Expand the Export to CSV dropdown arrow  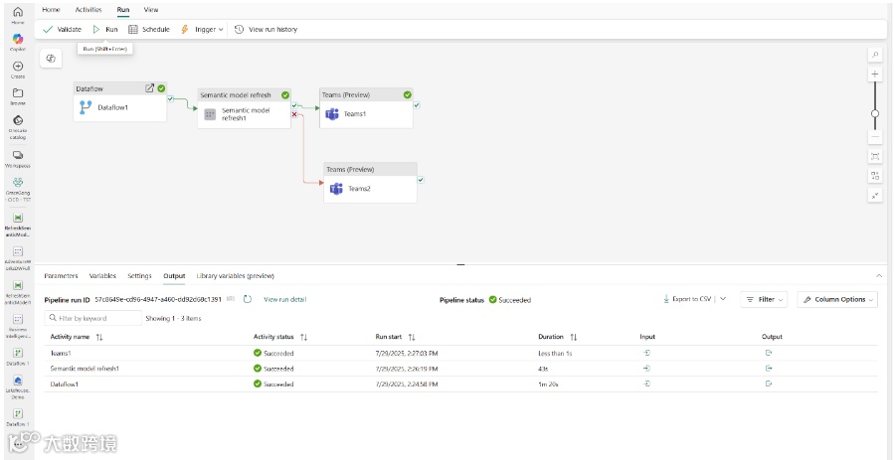tap(722, 299)
